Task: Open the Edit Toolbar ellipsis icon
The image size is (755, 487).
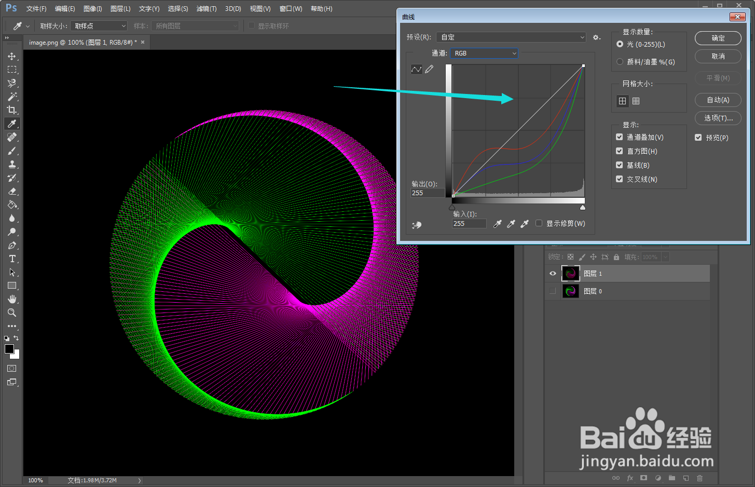Action: [x=12, y=326]
